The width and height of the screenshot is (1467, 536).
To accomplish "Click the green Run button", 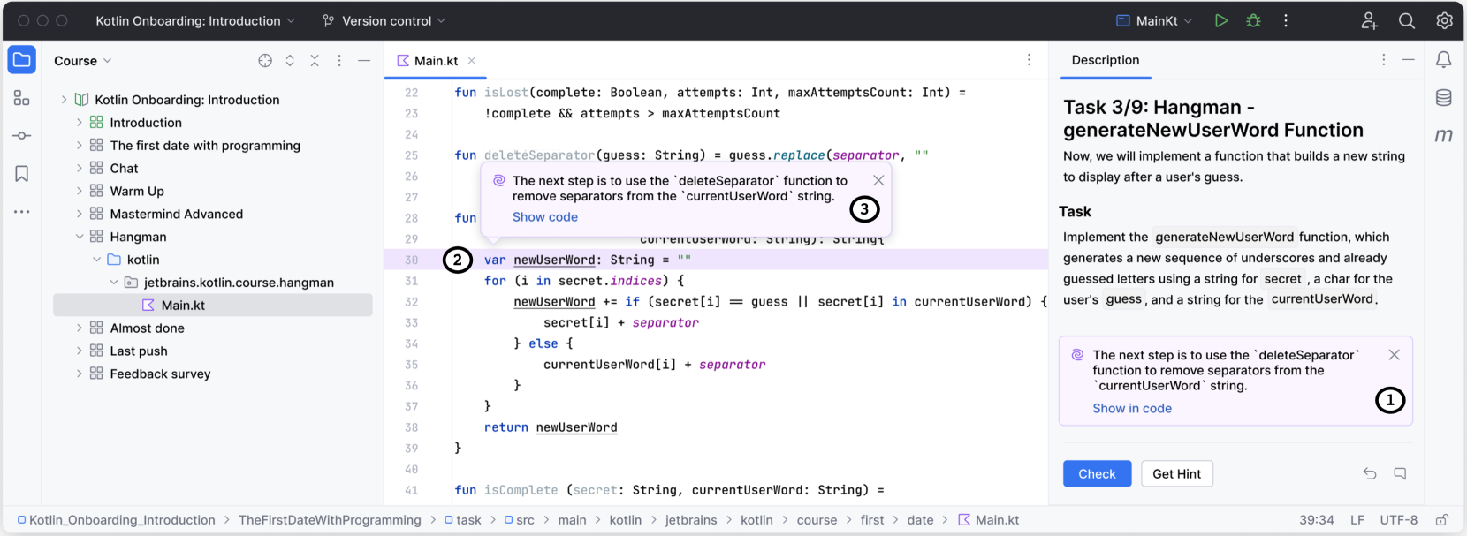I will (1220, 20).
